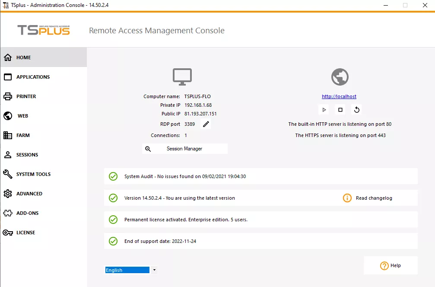Open the Advanced settings gear icon
Viewport: 435px width, 287px height.
click(x=7, y=193)
